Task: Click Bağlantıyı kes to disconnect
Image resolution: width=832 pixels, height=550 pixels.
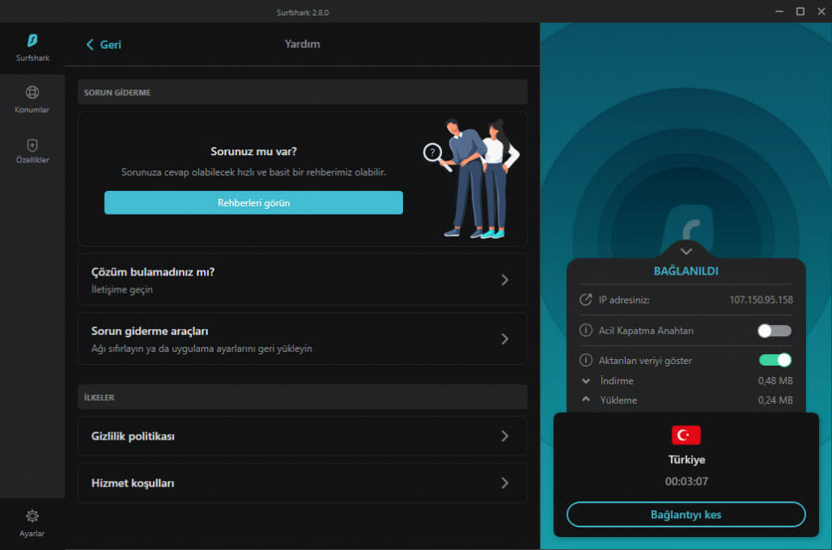Action: [x=686, y=514]
